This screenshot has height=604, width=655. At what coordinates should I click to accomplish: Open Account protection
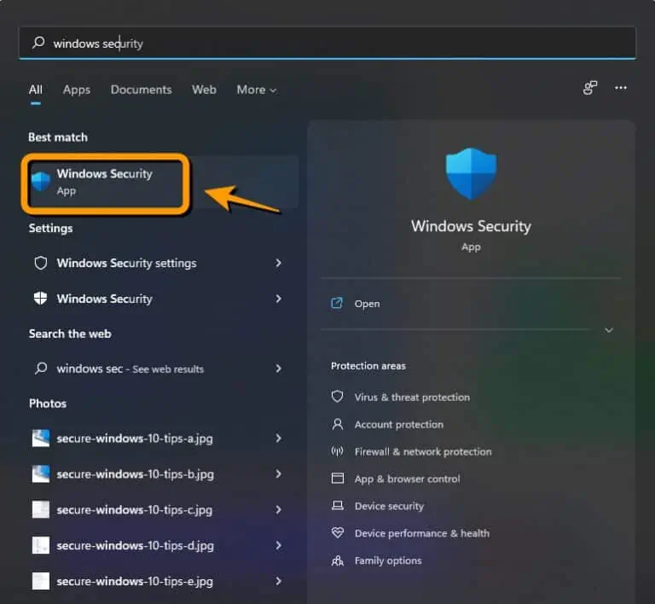pyautogui.click(x=399, y=424)
